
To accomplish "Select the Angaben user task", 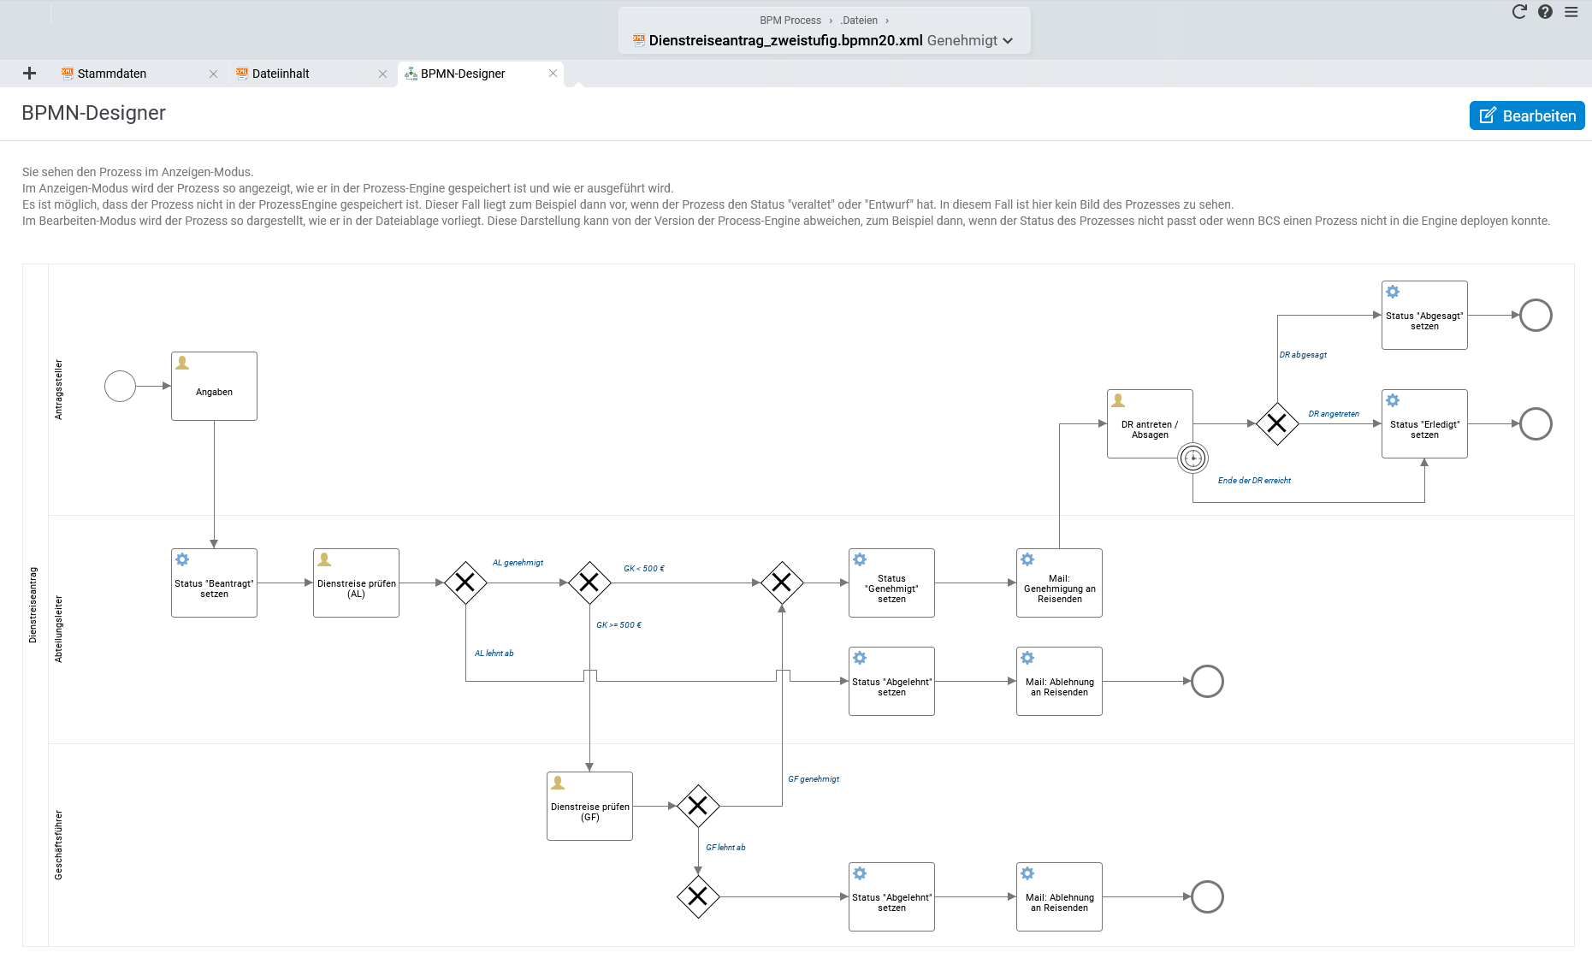I will 215,387.
